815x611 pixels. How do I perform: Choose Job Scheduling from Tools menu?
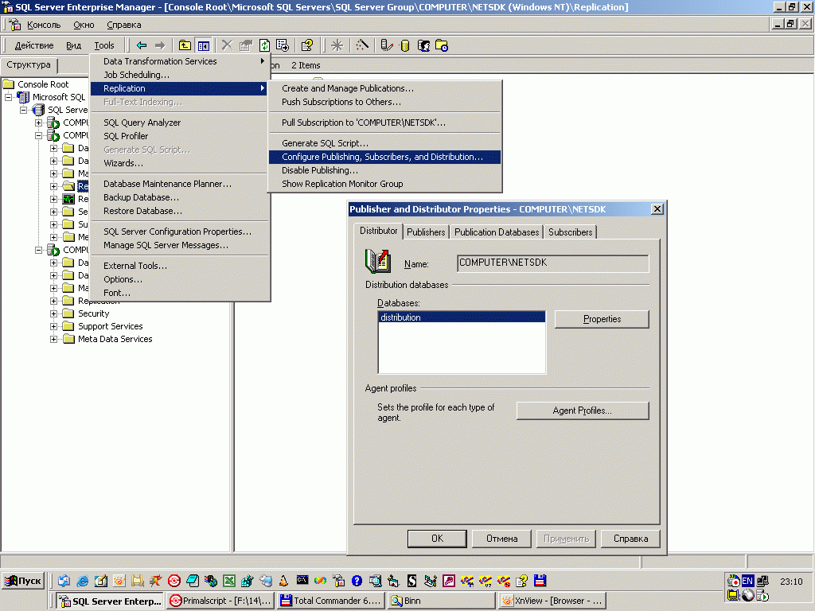click(179, 75)
